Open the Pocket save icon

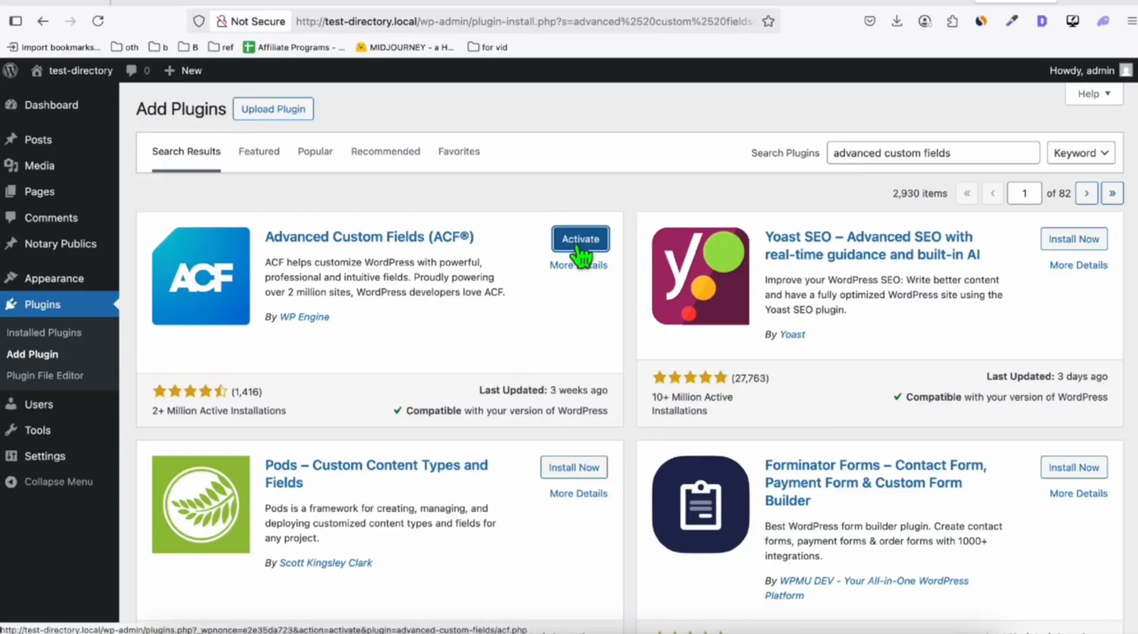tap(870, 21)
